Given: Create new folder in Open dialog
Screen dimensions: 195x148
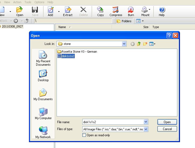Looking at the screenshot, I should coord(145,44).
